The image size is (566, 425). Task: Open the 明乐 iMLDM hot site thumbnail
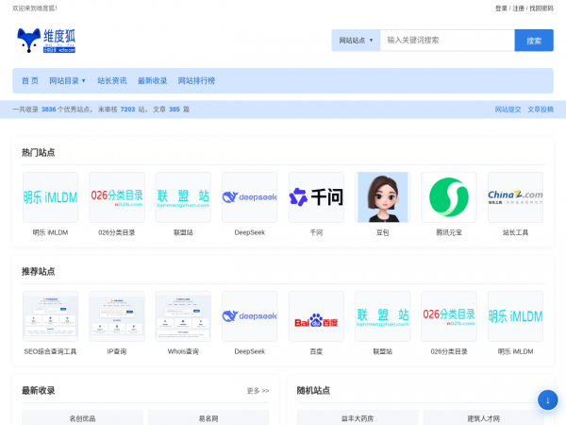51,197
